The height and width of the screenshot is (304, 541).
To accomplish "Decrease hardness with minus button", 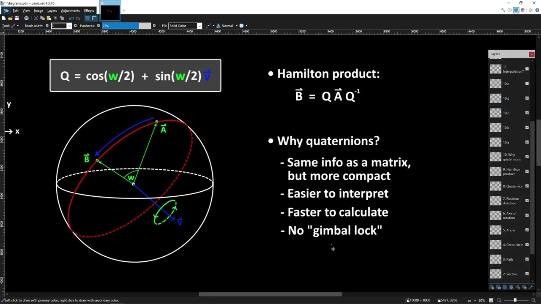I will coord(98,26).
